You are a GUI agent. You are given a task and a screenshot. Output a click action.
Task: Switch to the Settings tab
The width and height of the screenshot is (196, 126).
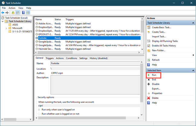(83, 58)
